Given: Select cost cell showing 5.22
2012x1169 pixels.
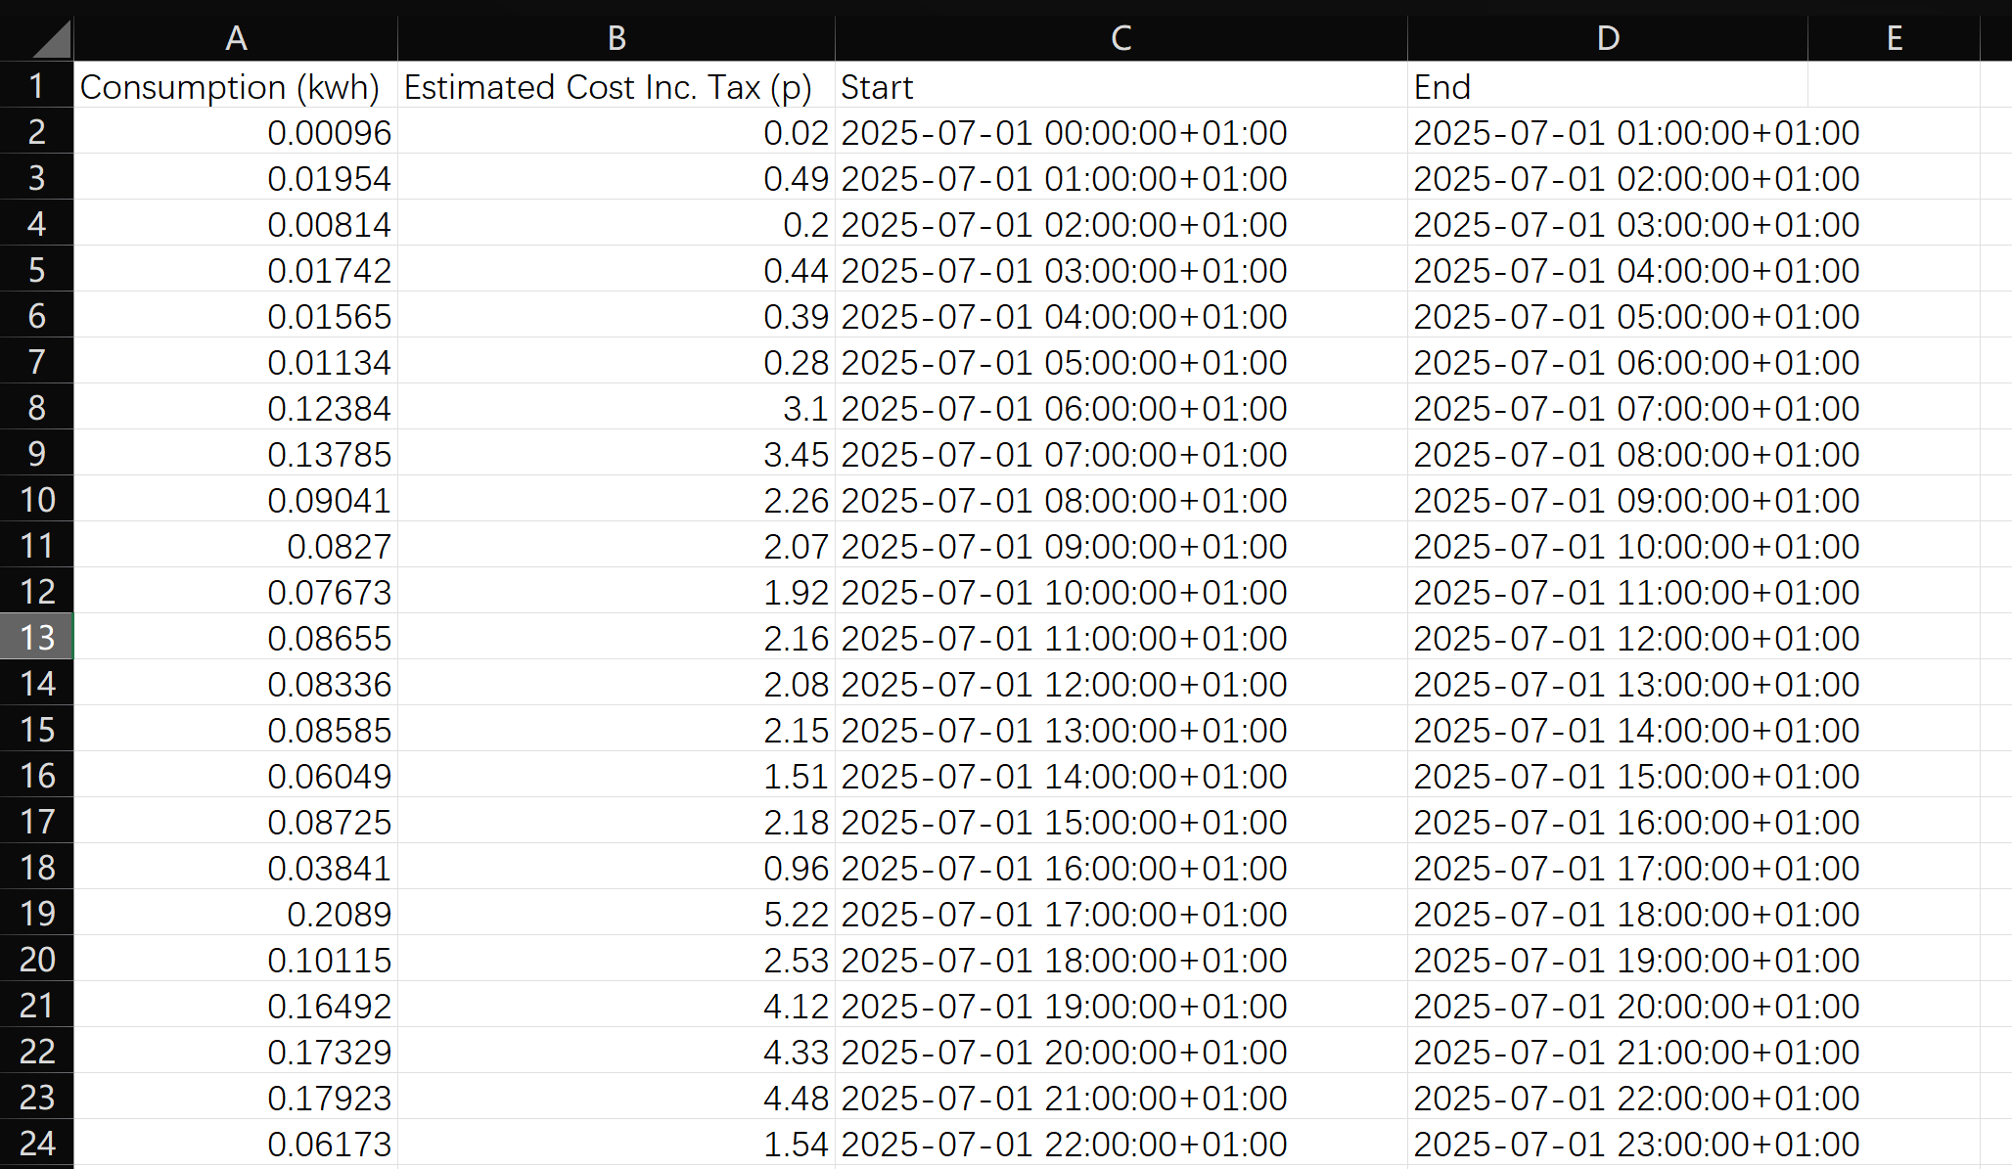Looking at the screenshot, I should [x=617, y=913].
